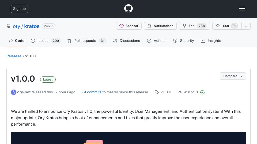257x144 pixels.
Task: Click the 31 pull requests counter
Action: [x=103, y=41]
